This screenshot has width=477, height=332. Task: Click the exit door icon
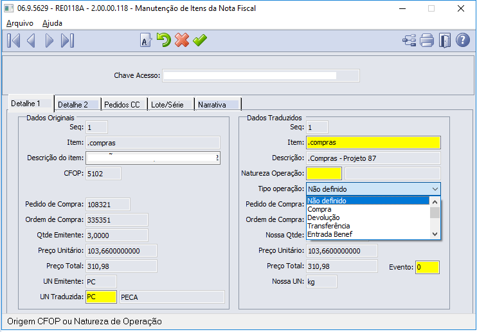[444, 40]
